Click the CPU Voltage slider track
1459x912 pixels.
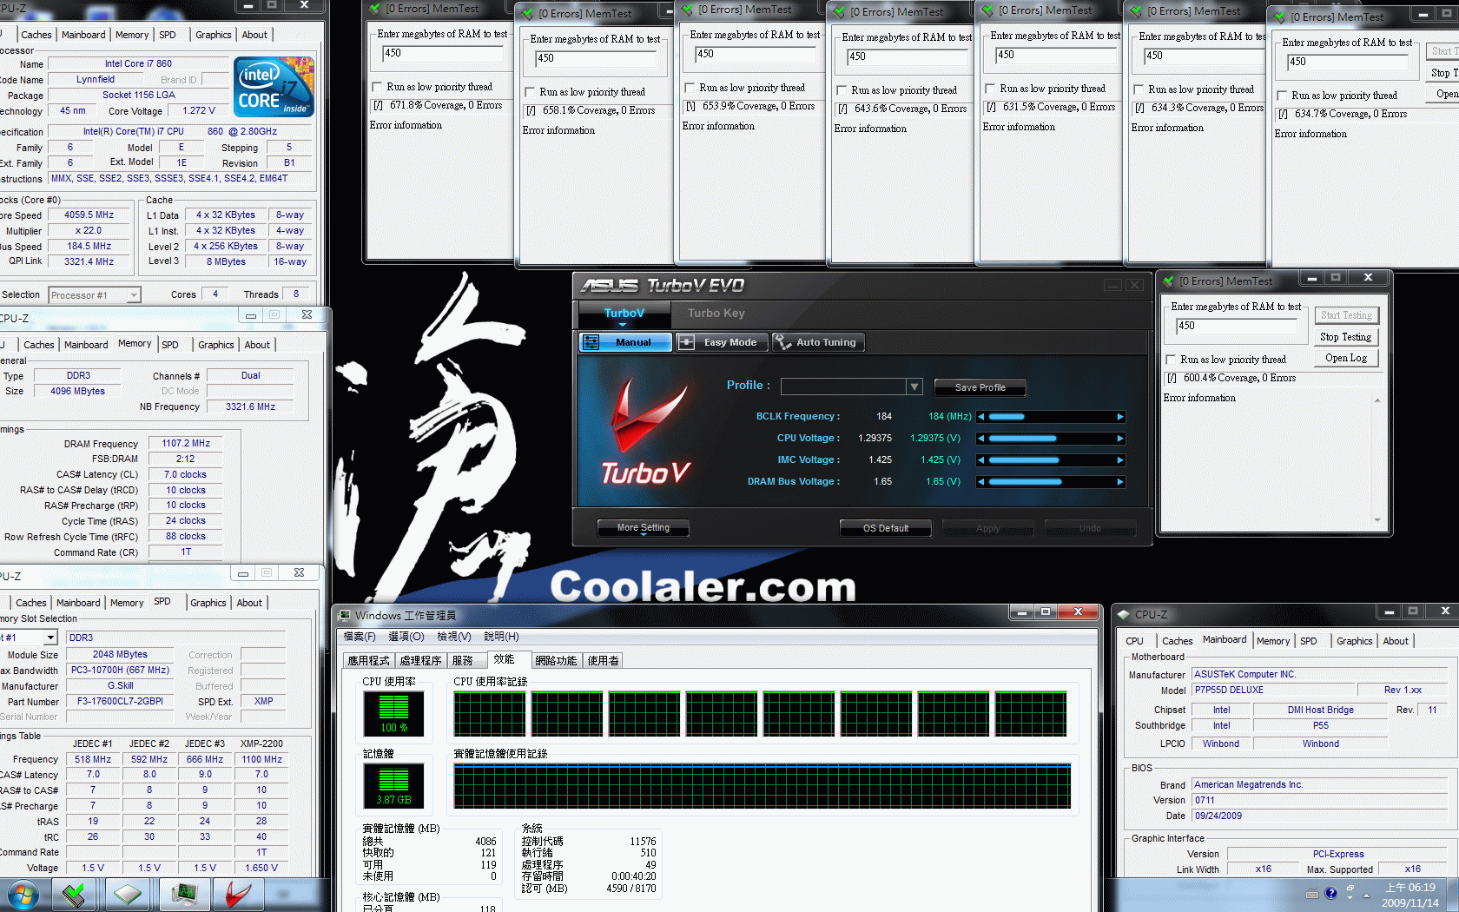[x=1051, y=439]
